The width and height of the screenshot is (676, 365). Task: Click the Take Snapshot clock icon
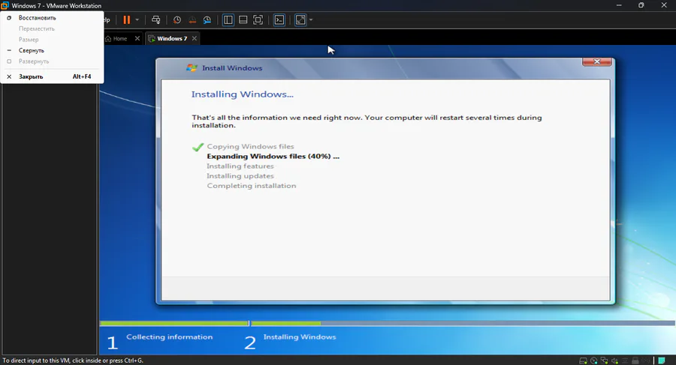177,19
